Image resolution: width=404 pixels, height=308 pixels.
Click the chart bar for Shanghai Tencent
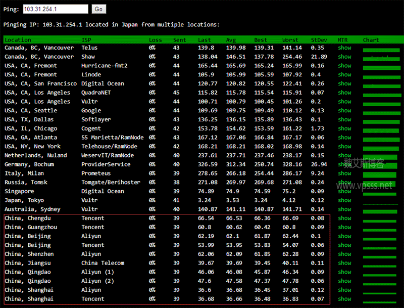pos(381,301)
